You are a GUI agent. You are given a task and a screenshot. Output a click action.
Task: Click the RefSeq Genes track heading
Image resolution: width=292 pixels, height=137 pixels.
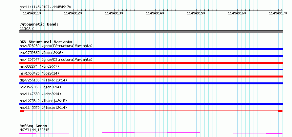click(33, 126)
